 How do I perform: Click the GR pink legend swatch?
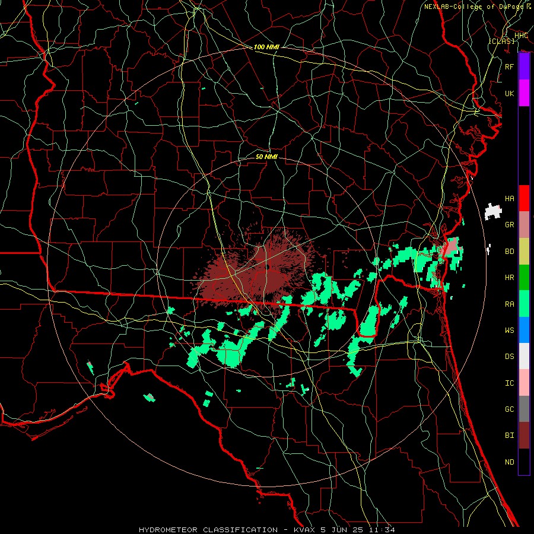[524, 224]
